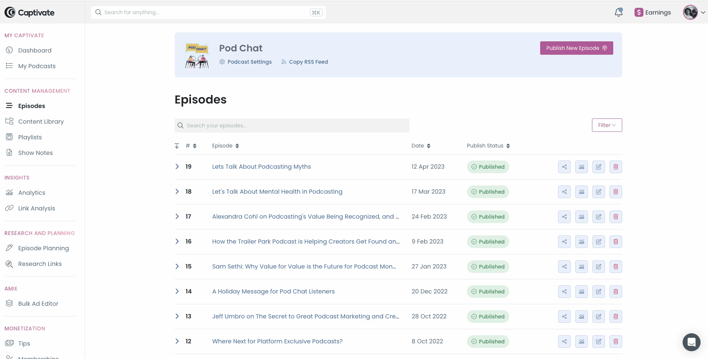This screenshot has width=708, height=359.
Task: Open episode Where Next for Platform Exclusive Podcasts?
Action: (277, 341)
